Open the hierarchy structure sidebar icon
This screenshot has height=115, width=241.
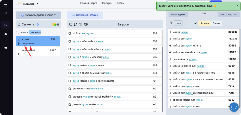5,34
